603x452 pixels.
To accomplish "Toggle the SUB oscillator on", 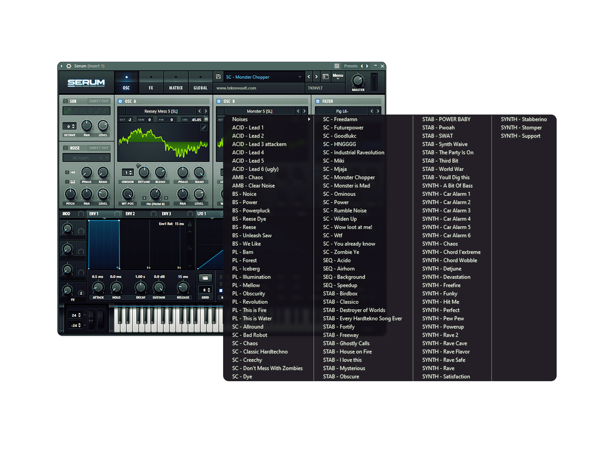I will pyautogui.click(x=65, y=101).
